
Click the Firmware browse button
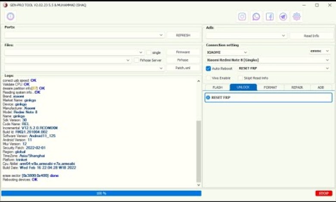coord(183,52)
